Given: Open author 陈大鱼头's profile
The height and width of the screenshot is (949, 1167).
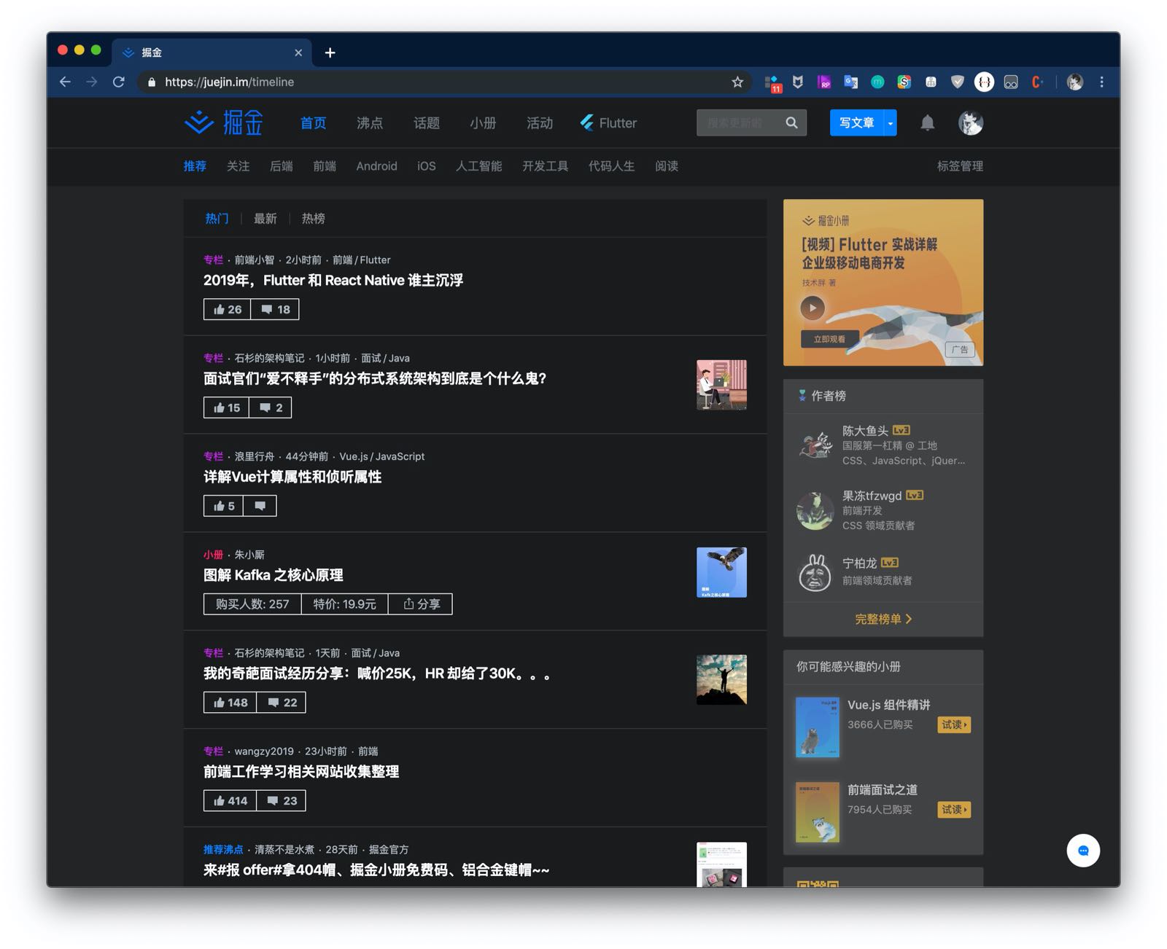Looking at the screenshot, I should (x=865, y=431).
